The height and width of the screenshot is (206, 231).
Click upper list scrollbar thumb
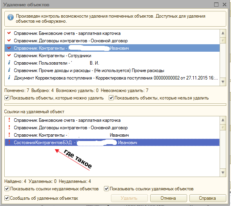tap(223, 40)
